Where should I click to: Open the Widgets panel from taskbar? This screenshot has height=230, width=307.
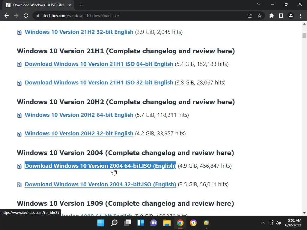tap(141, 223)
